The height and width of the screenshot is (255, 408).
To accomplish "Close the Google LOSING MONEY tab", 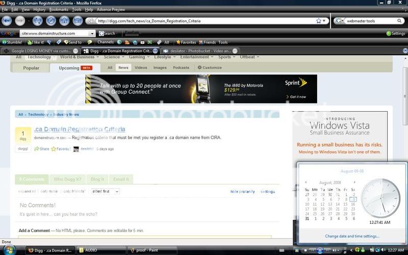I will point(75,51).
